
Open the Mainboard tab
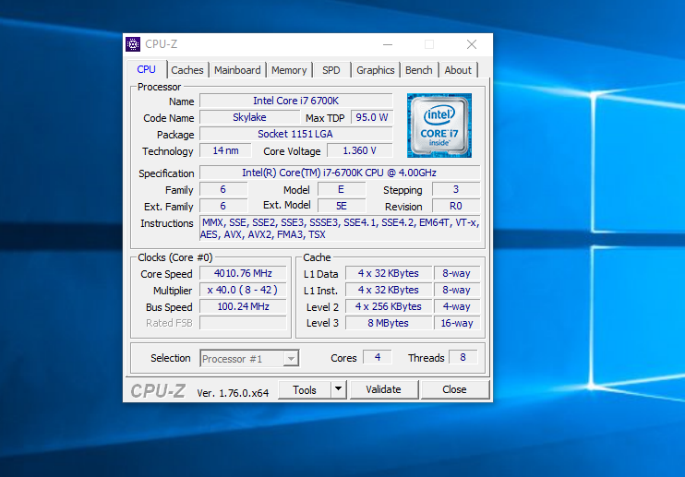click(237, 70)
